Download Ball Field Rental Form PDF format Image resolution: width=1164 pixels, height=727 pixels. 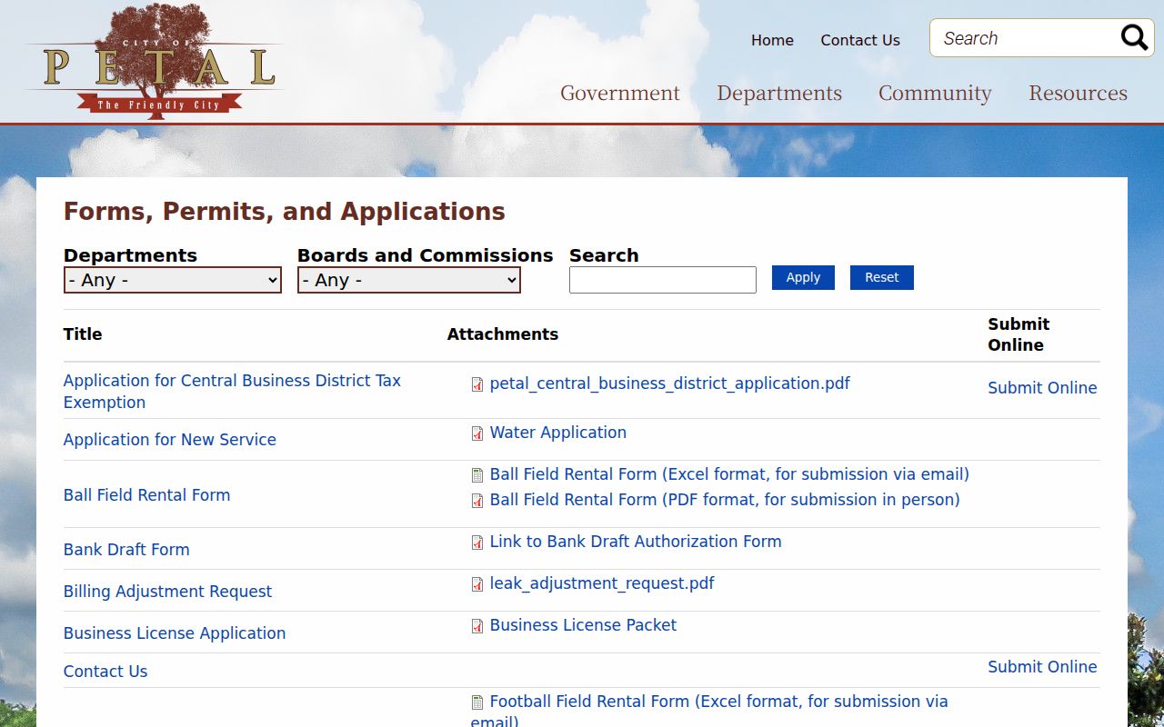coord(725,500)
